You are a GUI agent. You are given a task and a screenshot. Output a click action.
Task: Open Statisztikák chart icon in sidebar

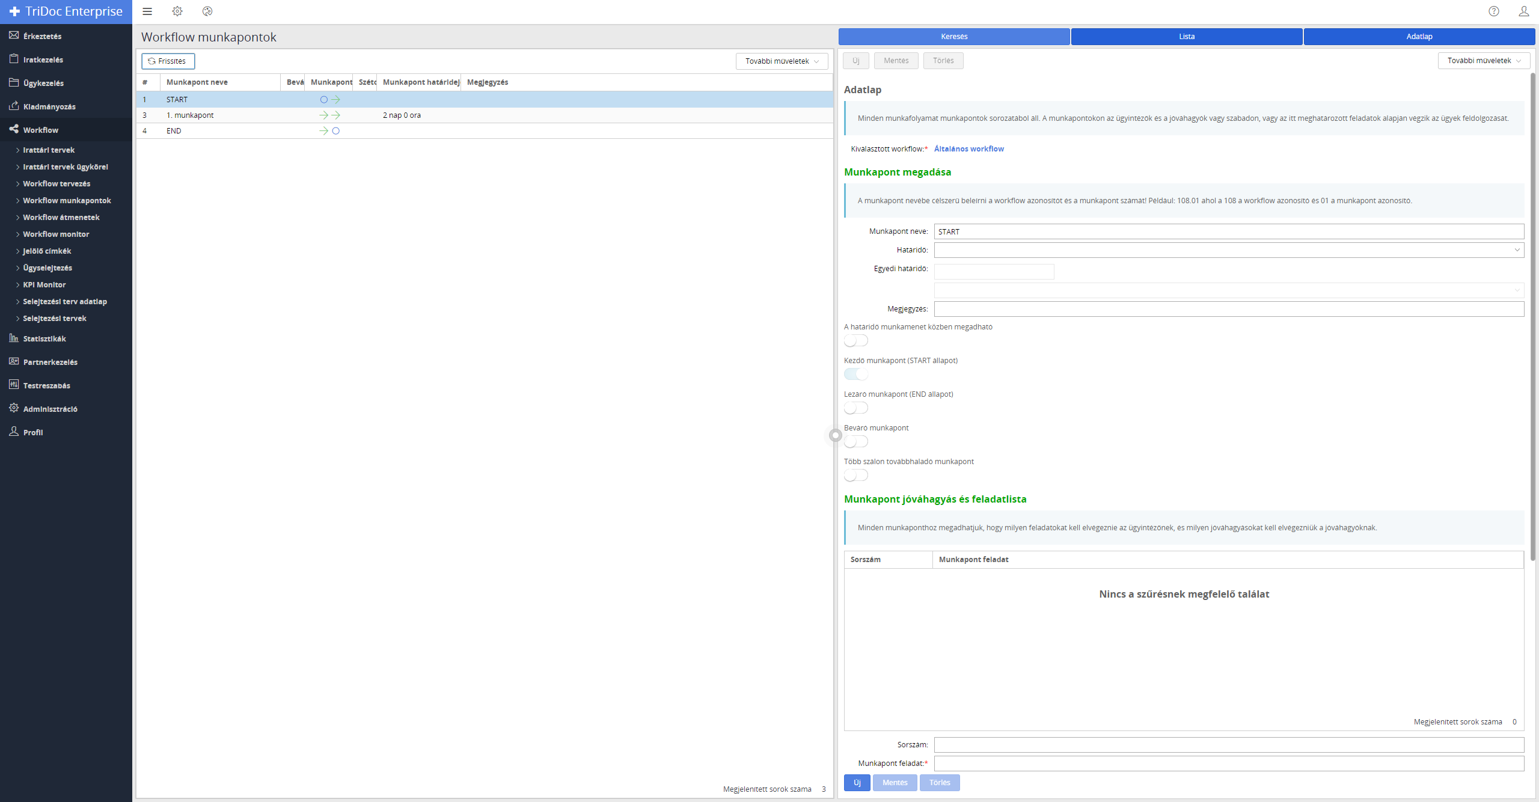click(x=14, y=338)
